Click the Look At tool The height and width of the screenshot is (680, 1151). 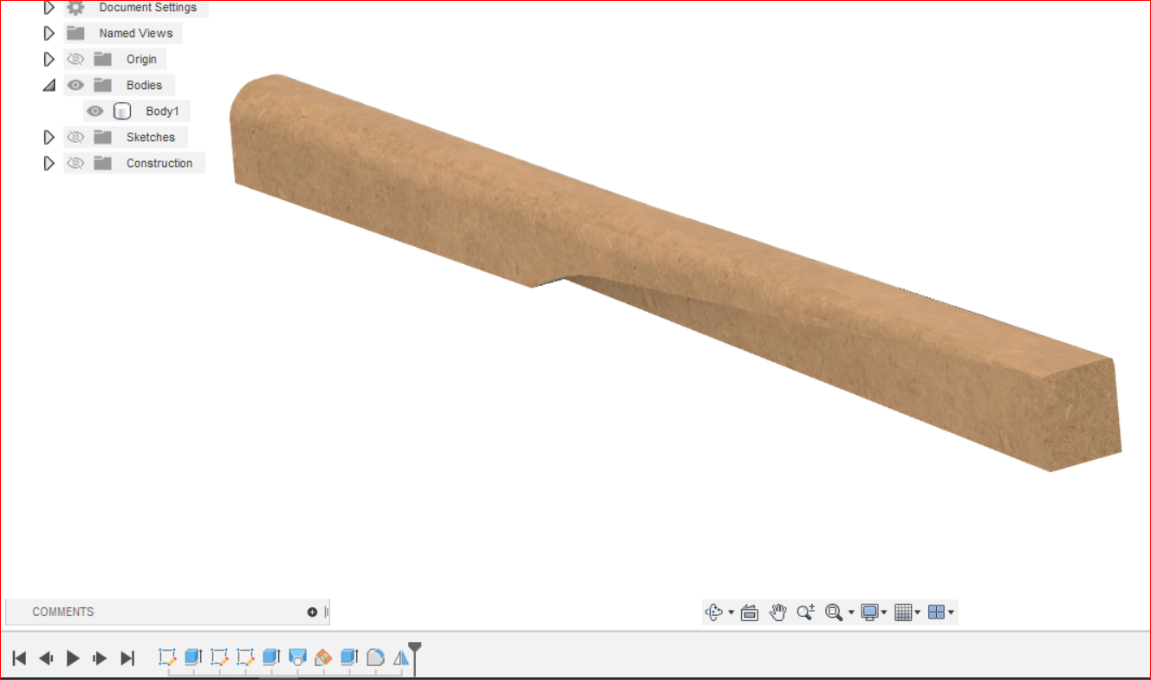pyautogui.click(x=749, y=612)
